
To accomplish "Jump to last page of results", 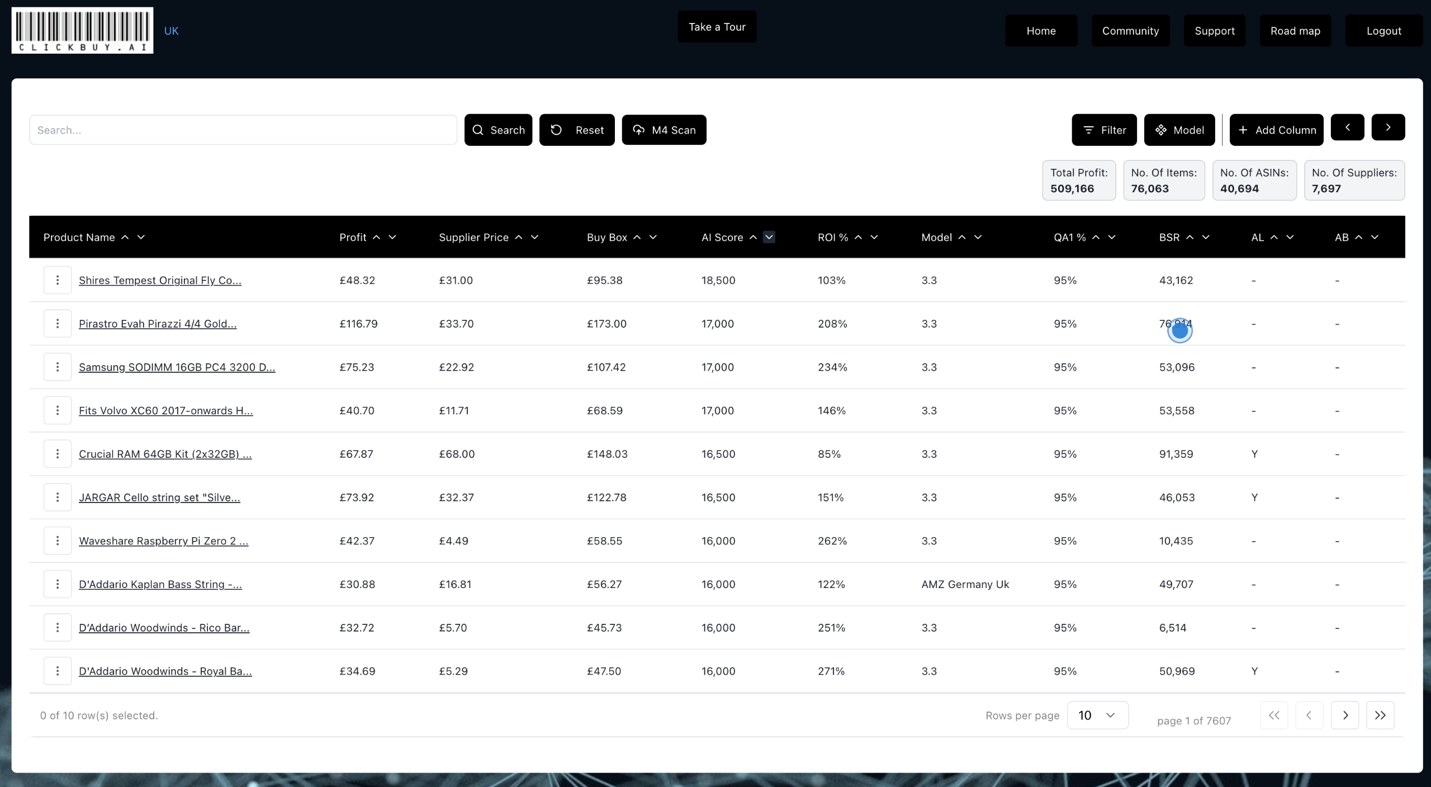I will click(1380, 715).
